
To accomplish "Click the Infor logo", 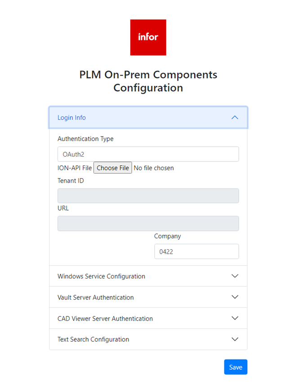I will coord(148,37).
